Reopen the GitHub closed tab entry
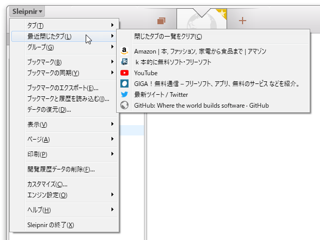 pos(213,106)
